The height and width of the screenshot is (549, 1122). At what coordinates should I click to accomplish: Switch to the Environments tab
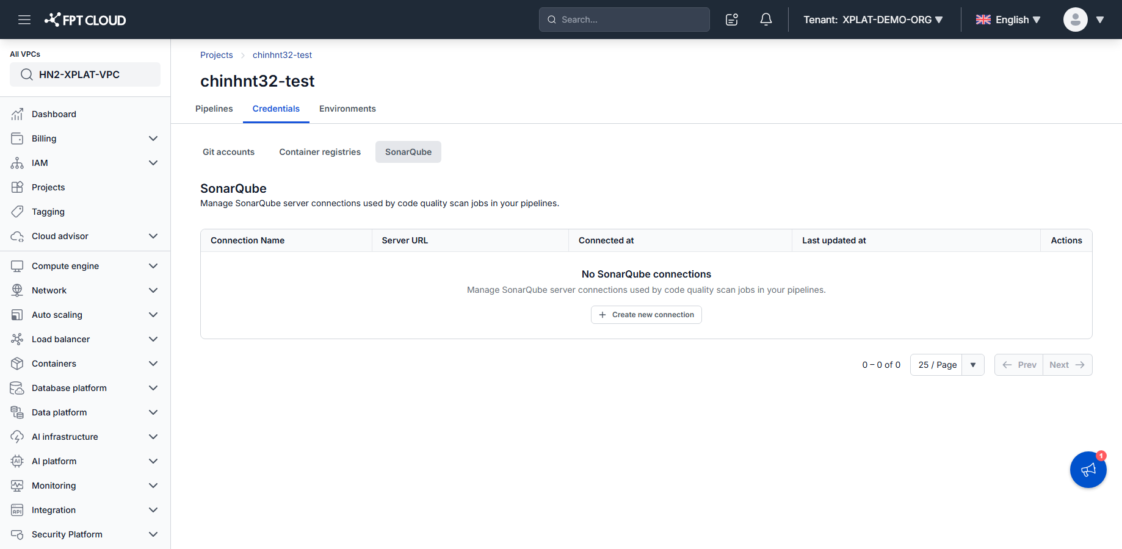(x=347, y=109)
